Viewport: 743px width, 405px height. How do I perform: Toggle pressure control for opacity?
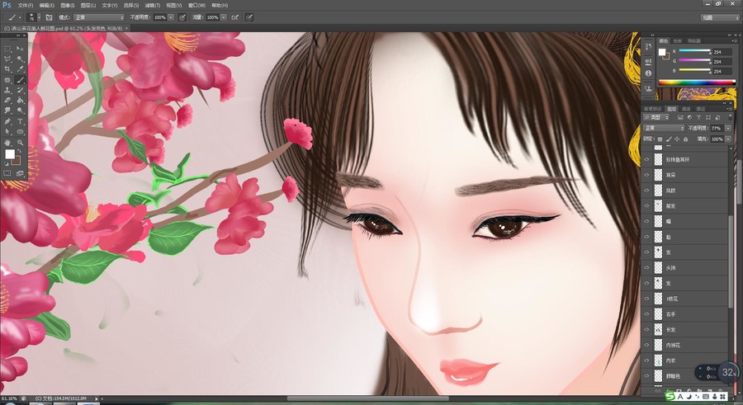tap(182, 17)
